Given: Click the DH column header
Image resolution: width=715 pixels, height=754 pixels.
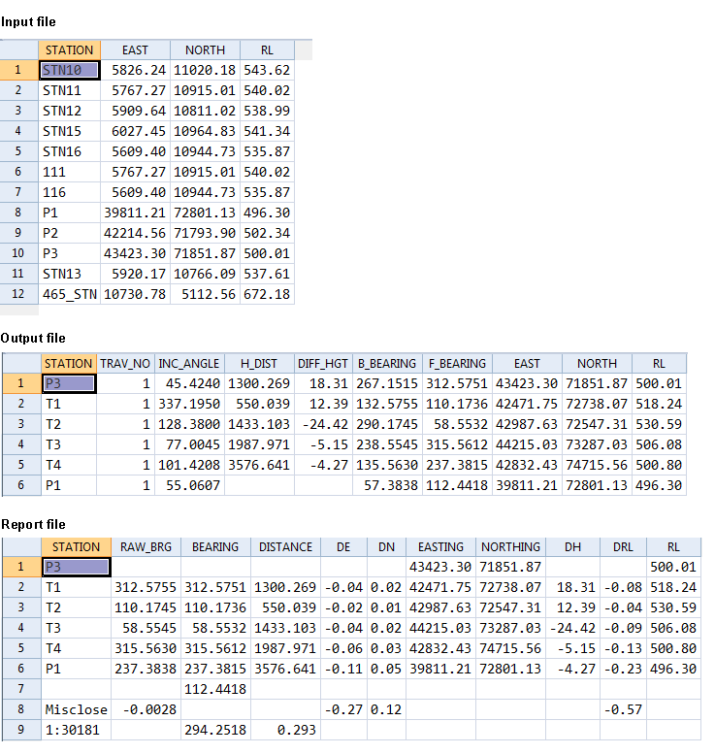Looking at the screenshot, I should tap(572, 547).
